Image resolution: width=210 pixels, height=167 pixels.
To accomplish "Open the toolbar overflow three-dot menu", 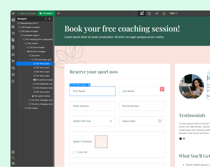I will tap(134, 13).
